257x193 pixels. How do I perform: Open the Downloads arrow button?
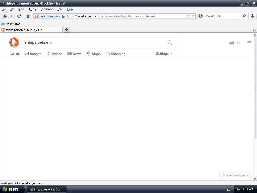[x=252, y=16]
